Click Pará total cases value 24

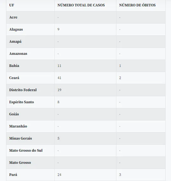(59, 175)
